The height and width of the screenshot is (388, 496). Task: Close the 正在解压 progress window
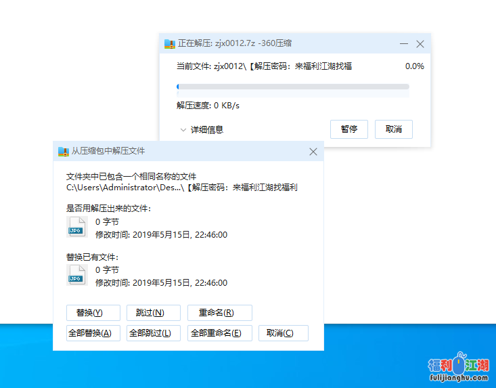point(420,44)
